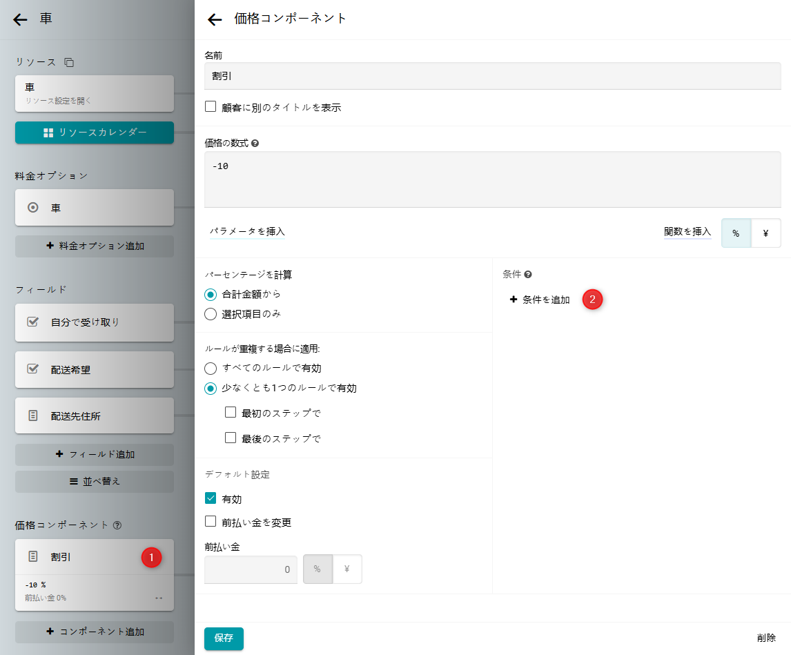This screenshot has height=655, width=791.
Task: Click the 名前 input field
Action: (x=492, y=76)
